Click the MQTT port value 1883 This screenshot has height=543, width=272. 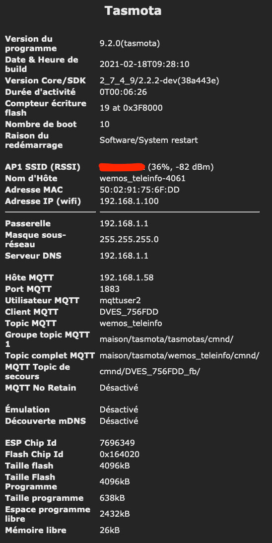click(x=110, y=289)
